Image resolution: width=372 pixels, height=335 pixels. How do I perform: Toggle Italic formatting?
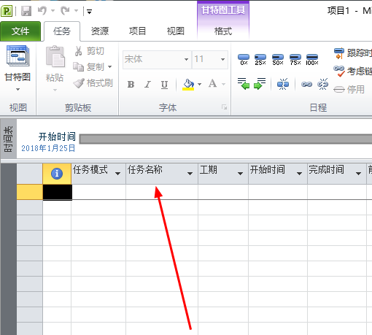(x=147, y=85)
